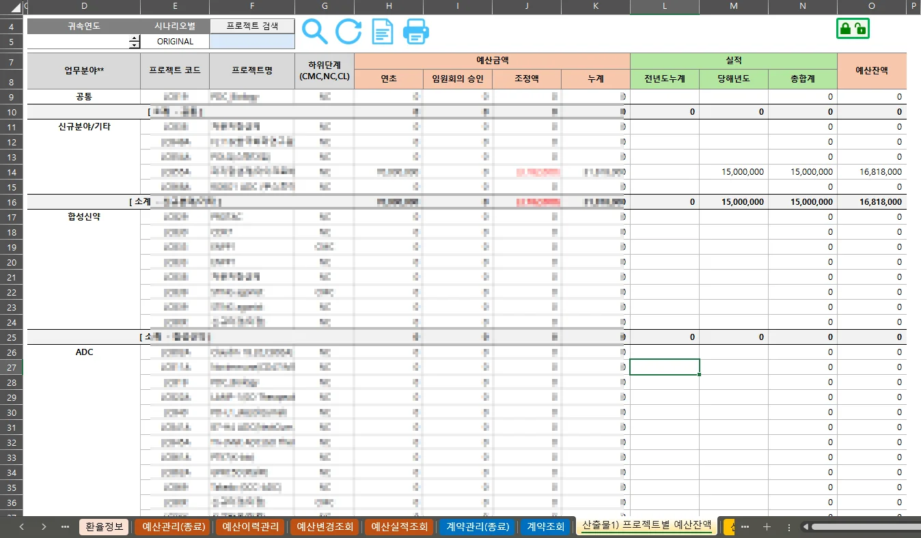Click the 시나리오별 label cell
The height and width of the screenshot is (538, 921).
point(175,26)
